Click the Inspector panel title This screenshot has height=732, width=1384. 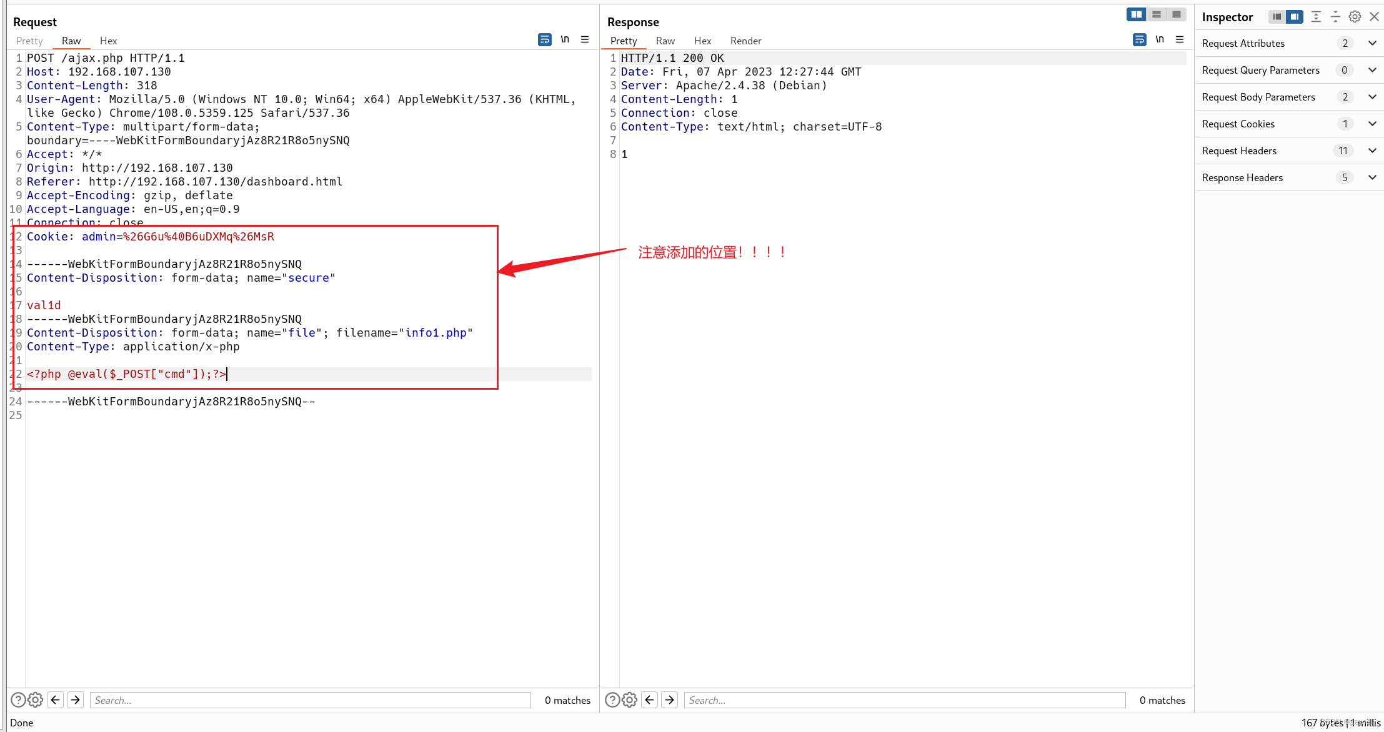point(1227,17)
